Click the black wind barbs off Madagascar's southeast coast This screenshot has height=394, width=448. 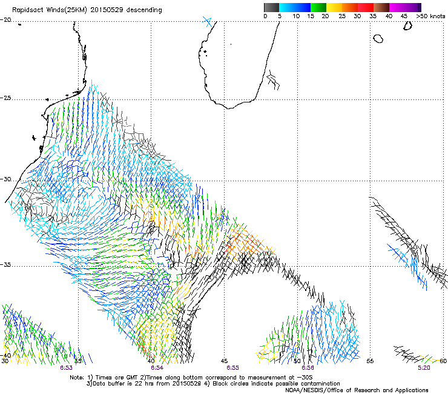tap(273, 80)
